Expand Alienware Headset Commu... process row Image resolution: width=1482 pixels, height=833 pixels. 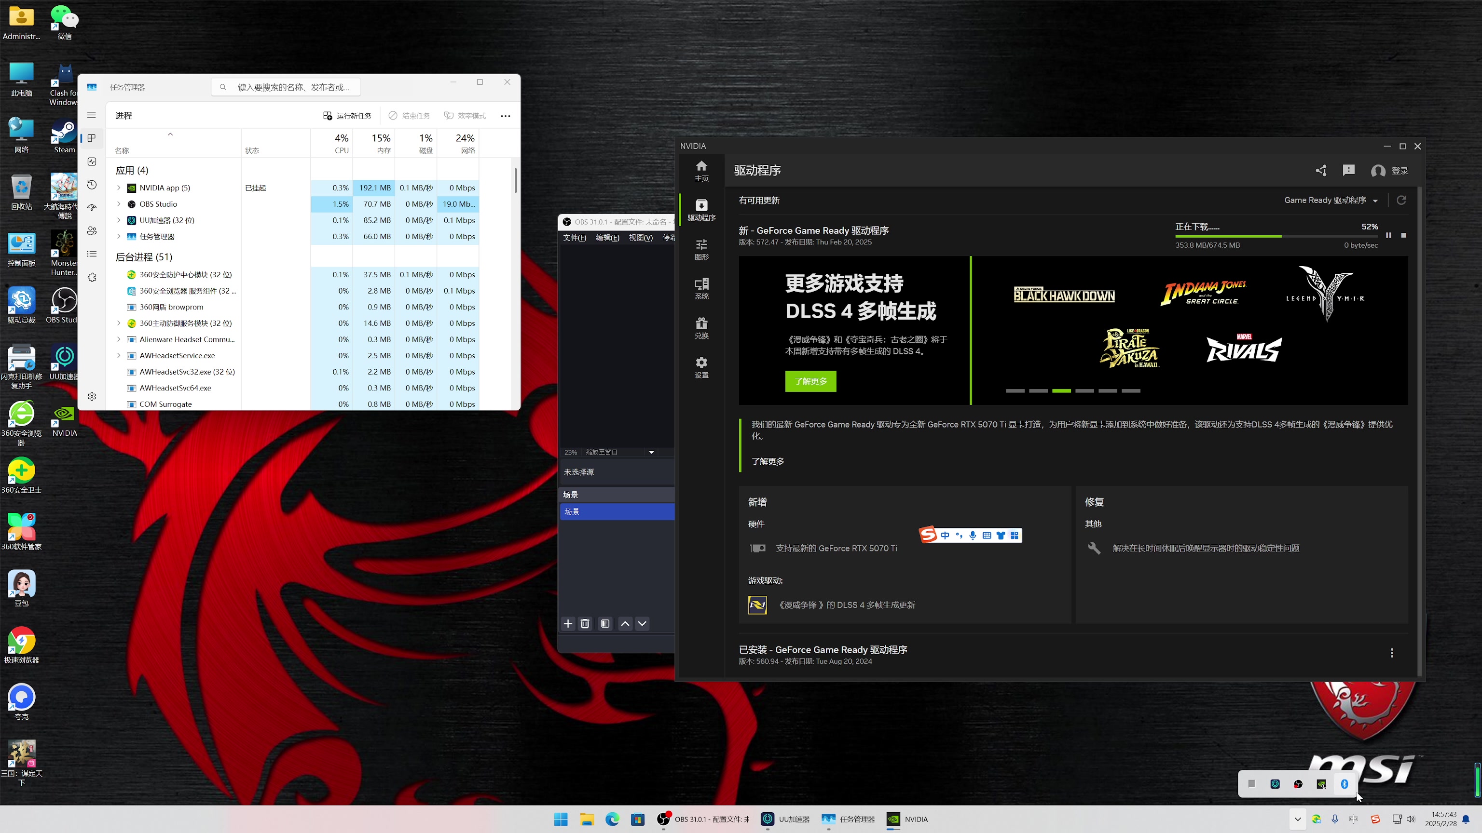119,339
